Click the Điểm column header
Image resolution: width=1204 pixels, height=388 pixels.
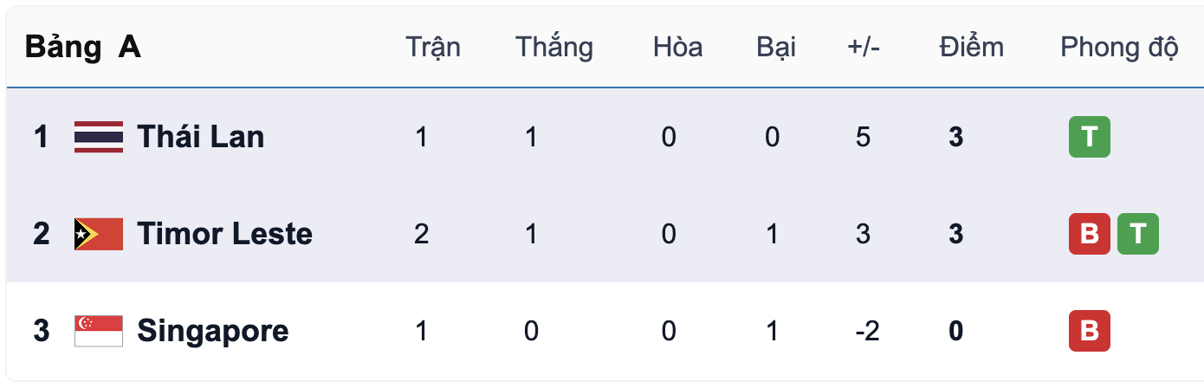click(x=971, y=47)
